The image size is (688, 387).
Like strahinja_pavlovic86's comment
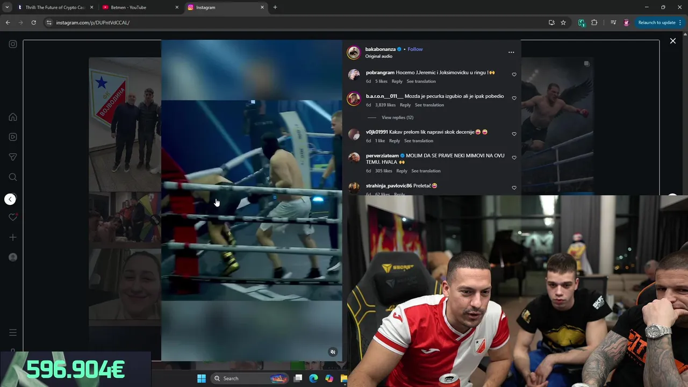(x=514, y=188)
